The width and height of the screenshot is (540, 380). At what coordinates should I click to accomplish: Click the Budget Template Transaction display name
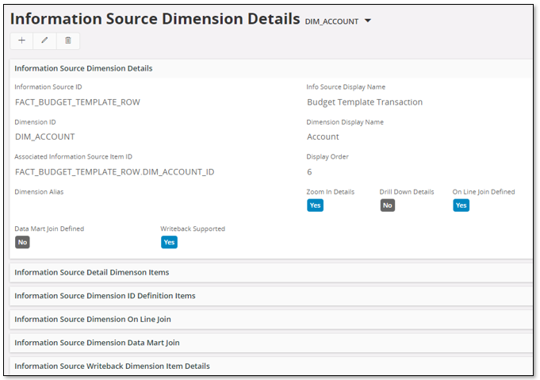[x=364, y=102]
